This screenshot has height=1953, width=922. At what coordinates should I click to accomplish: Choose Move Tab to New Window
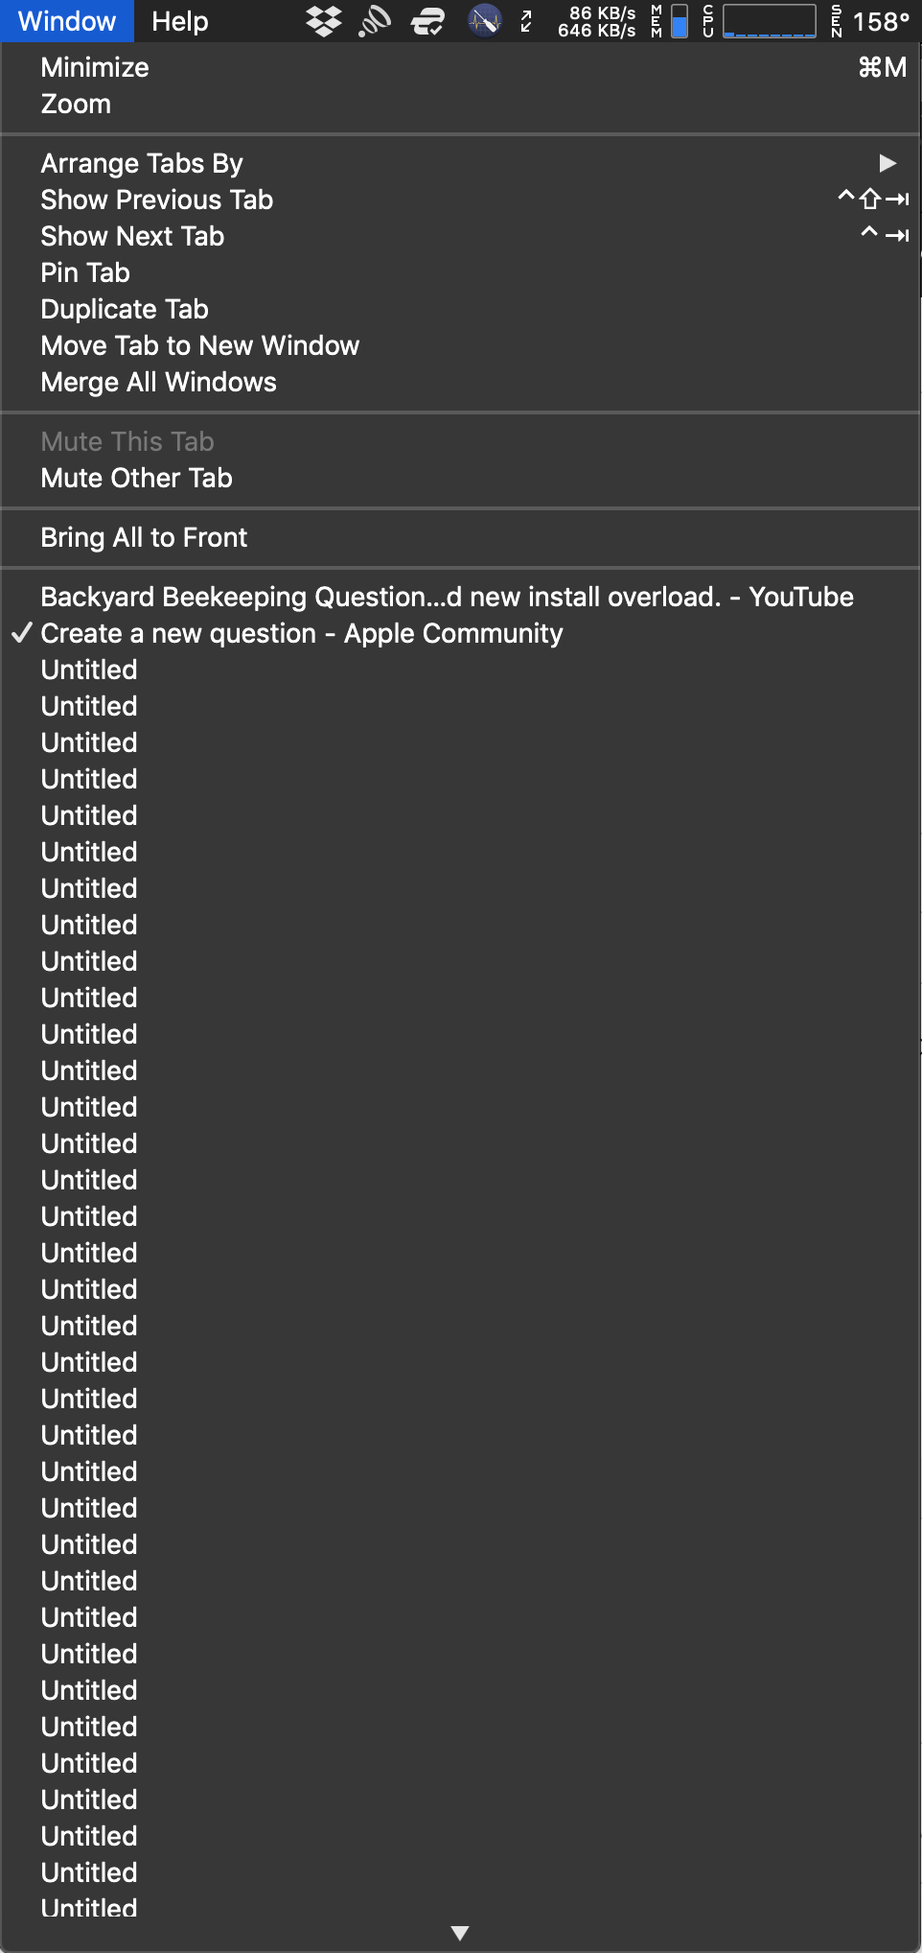199,345
